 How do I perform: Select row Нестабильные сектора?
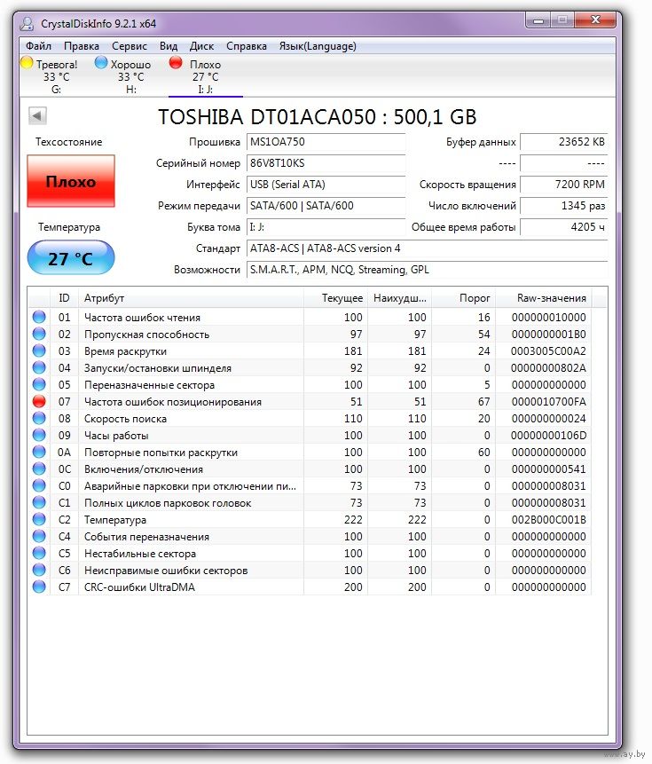point(310,553)
